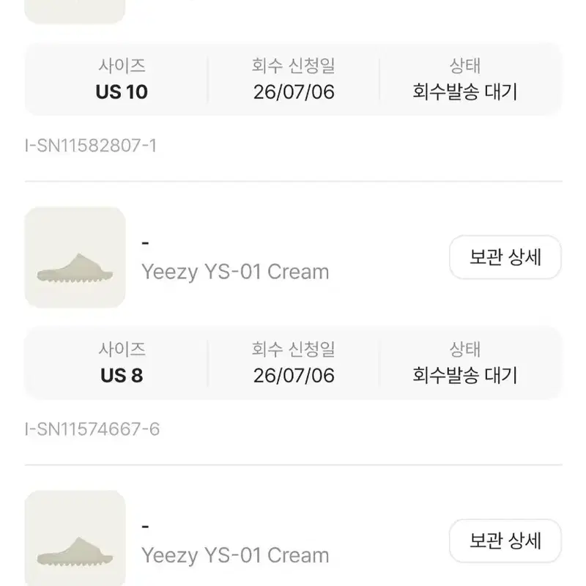Tap 회수발송 대기 status for US 10

(465, 92)
